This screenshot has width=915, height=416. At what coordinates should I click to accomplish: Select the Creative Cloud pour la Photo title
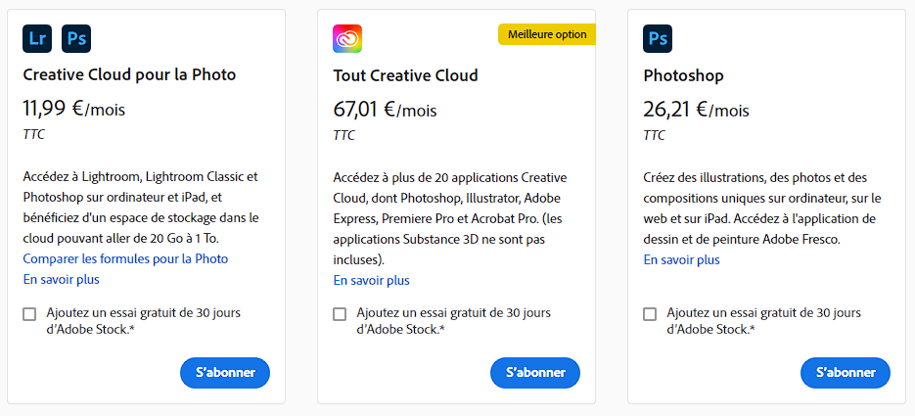point(129,75)
